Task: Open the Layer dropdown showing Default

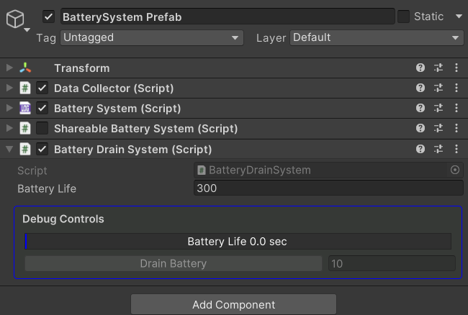Action: point(377,37)
